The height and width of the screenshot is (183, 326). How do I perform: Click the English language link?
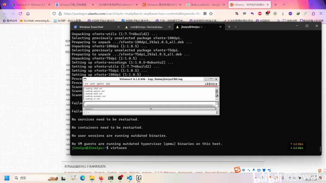pyautogui.click(x=112, y=172)
